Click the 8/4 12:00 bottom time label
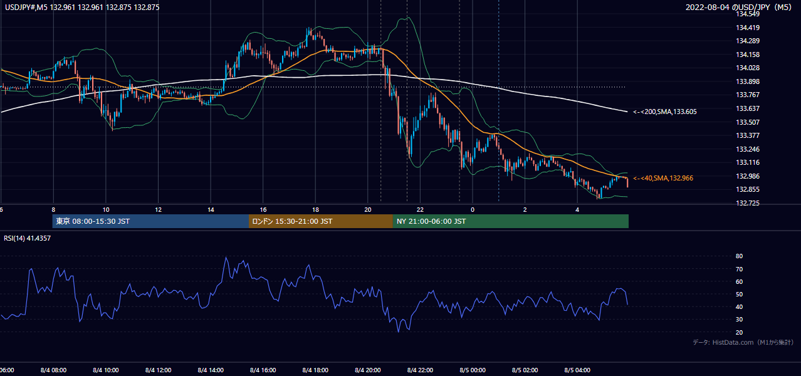The width and height of the screenshot is (801, 376). [158, 370]
